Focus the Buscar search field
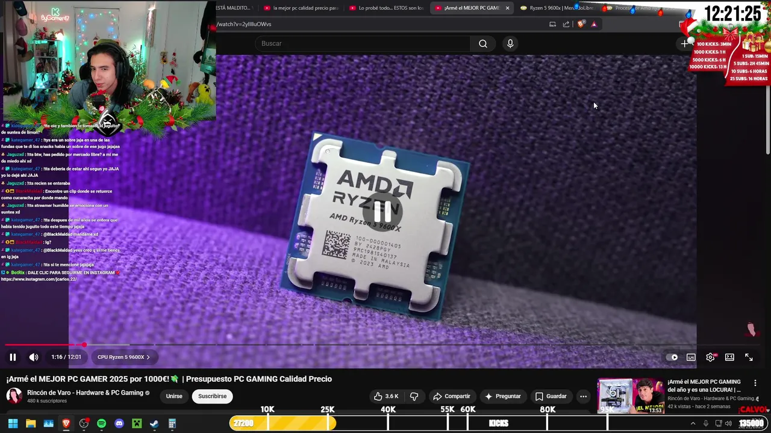Screen dimensions: 771x433 pos(363,43)
